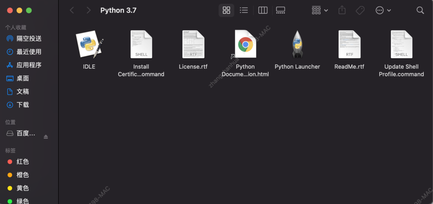Click the IDLE file name label
The width and height of the screenshot is (433, 204).
click(89, 67)
